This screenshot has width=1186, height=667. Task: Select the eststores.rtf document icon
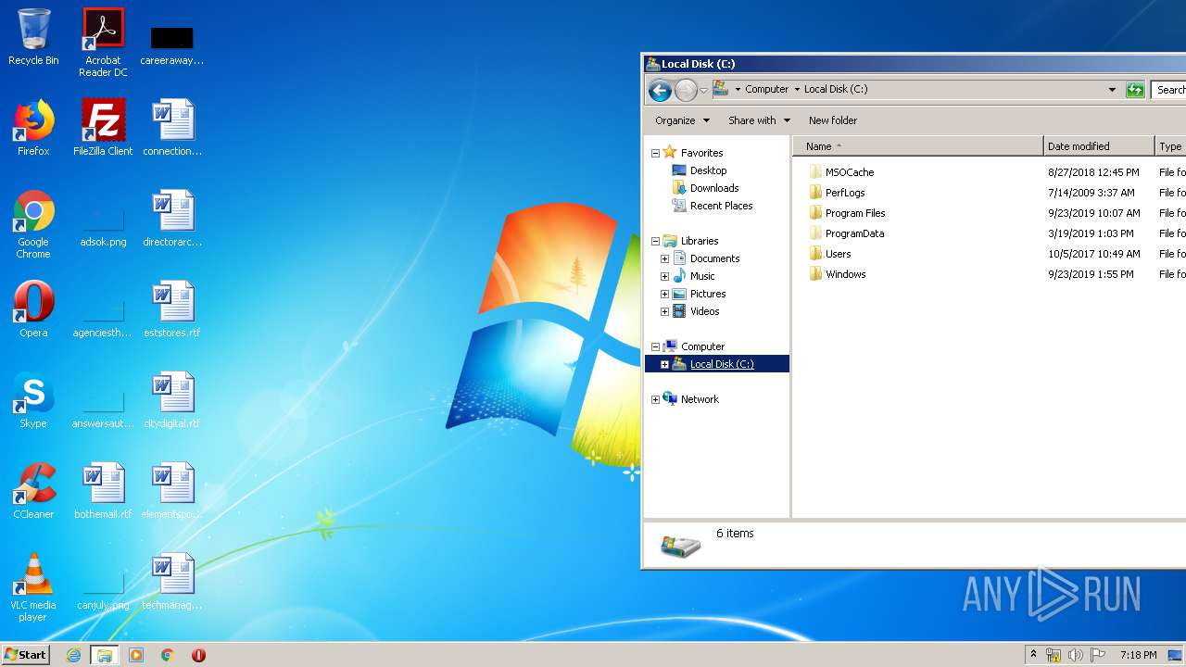point(172,309)
